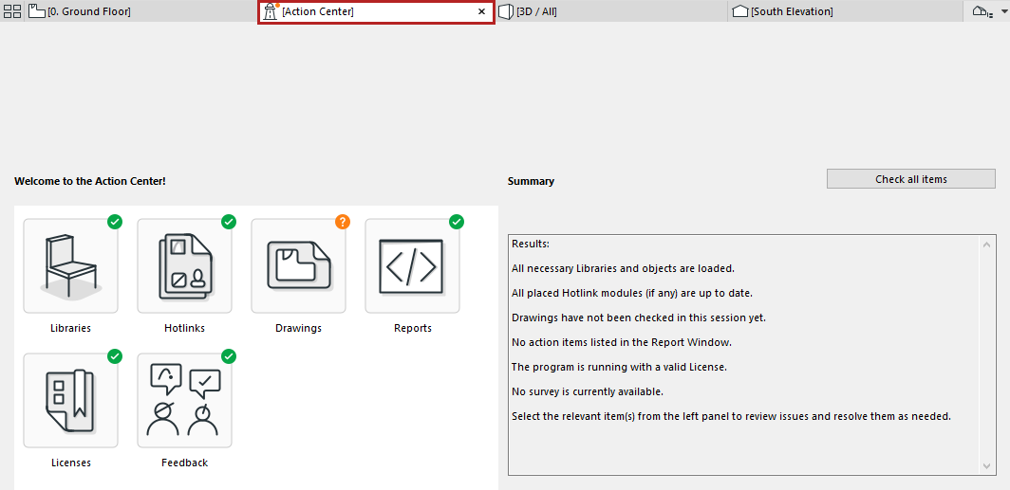Click the Reports label
The width and height of the screenshot is (1010, 490).
[413, 328]
